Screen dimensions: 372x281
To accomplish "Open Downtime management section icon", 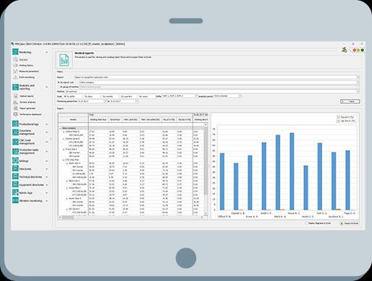I will click(15, 132).
